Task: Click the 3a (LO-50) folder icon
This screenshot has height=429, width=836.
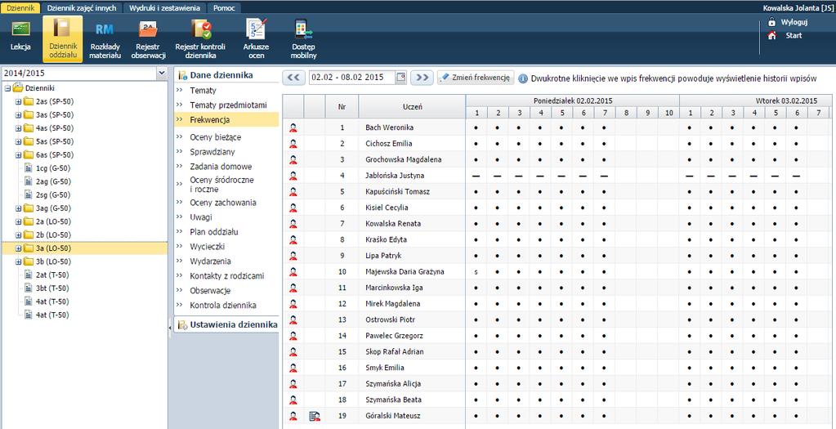Action: click(29, 248)
